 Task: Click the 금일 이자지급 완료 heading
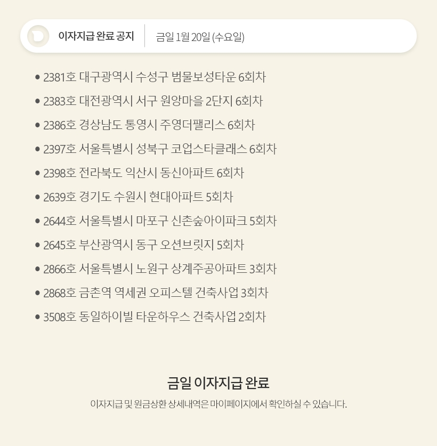[218, 383]
